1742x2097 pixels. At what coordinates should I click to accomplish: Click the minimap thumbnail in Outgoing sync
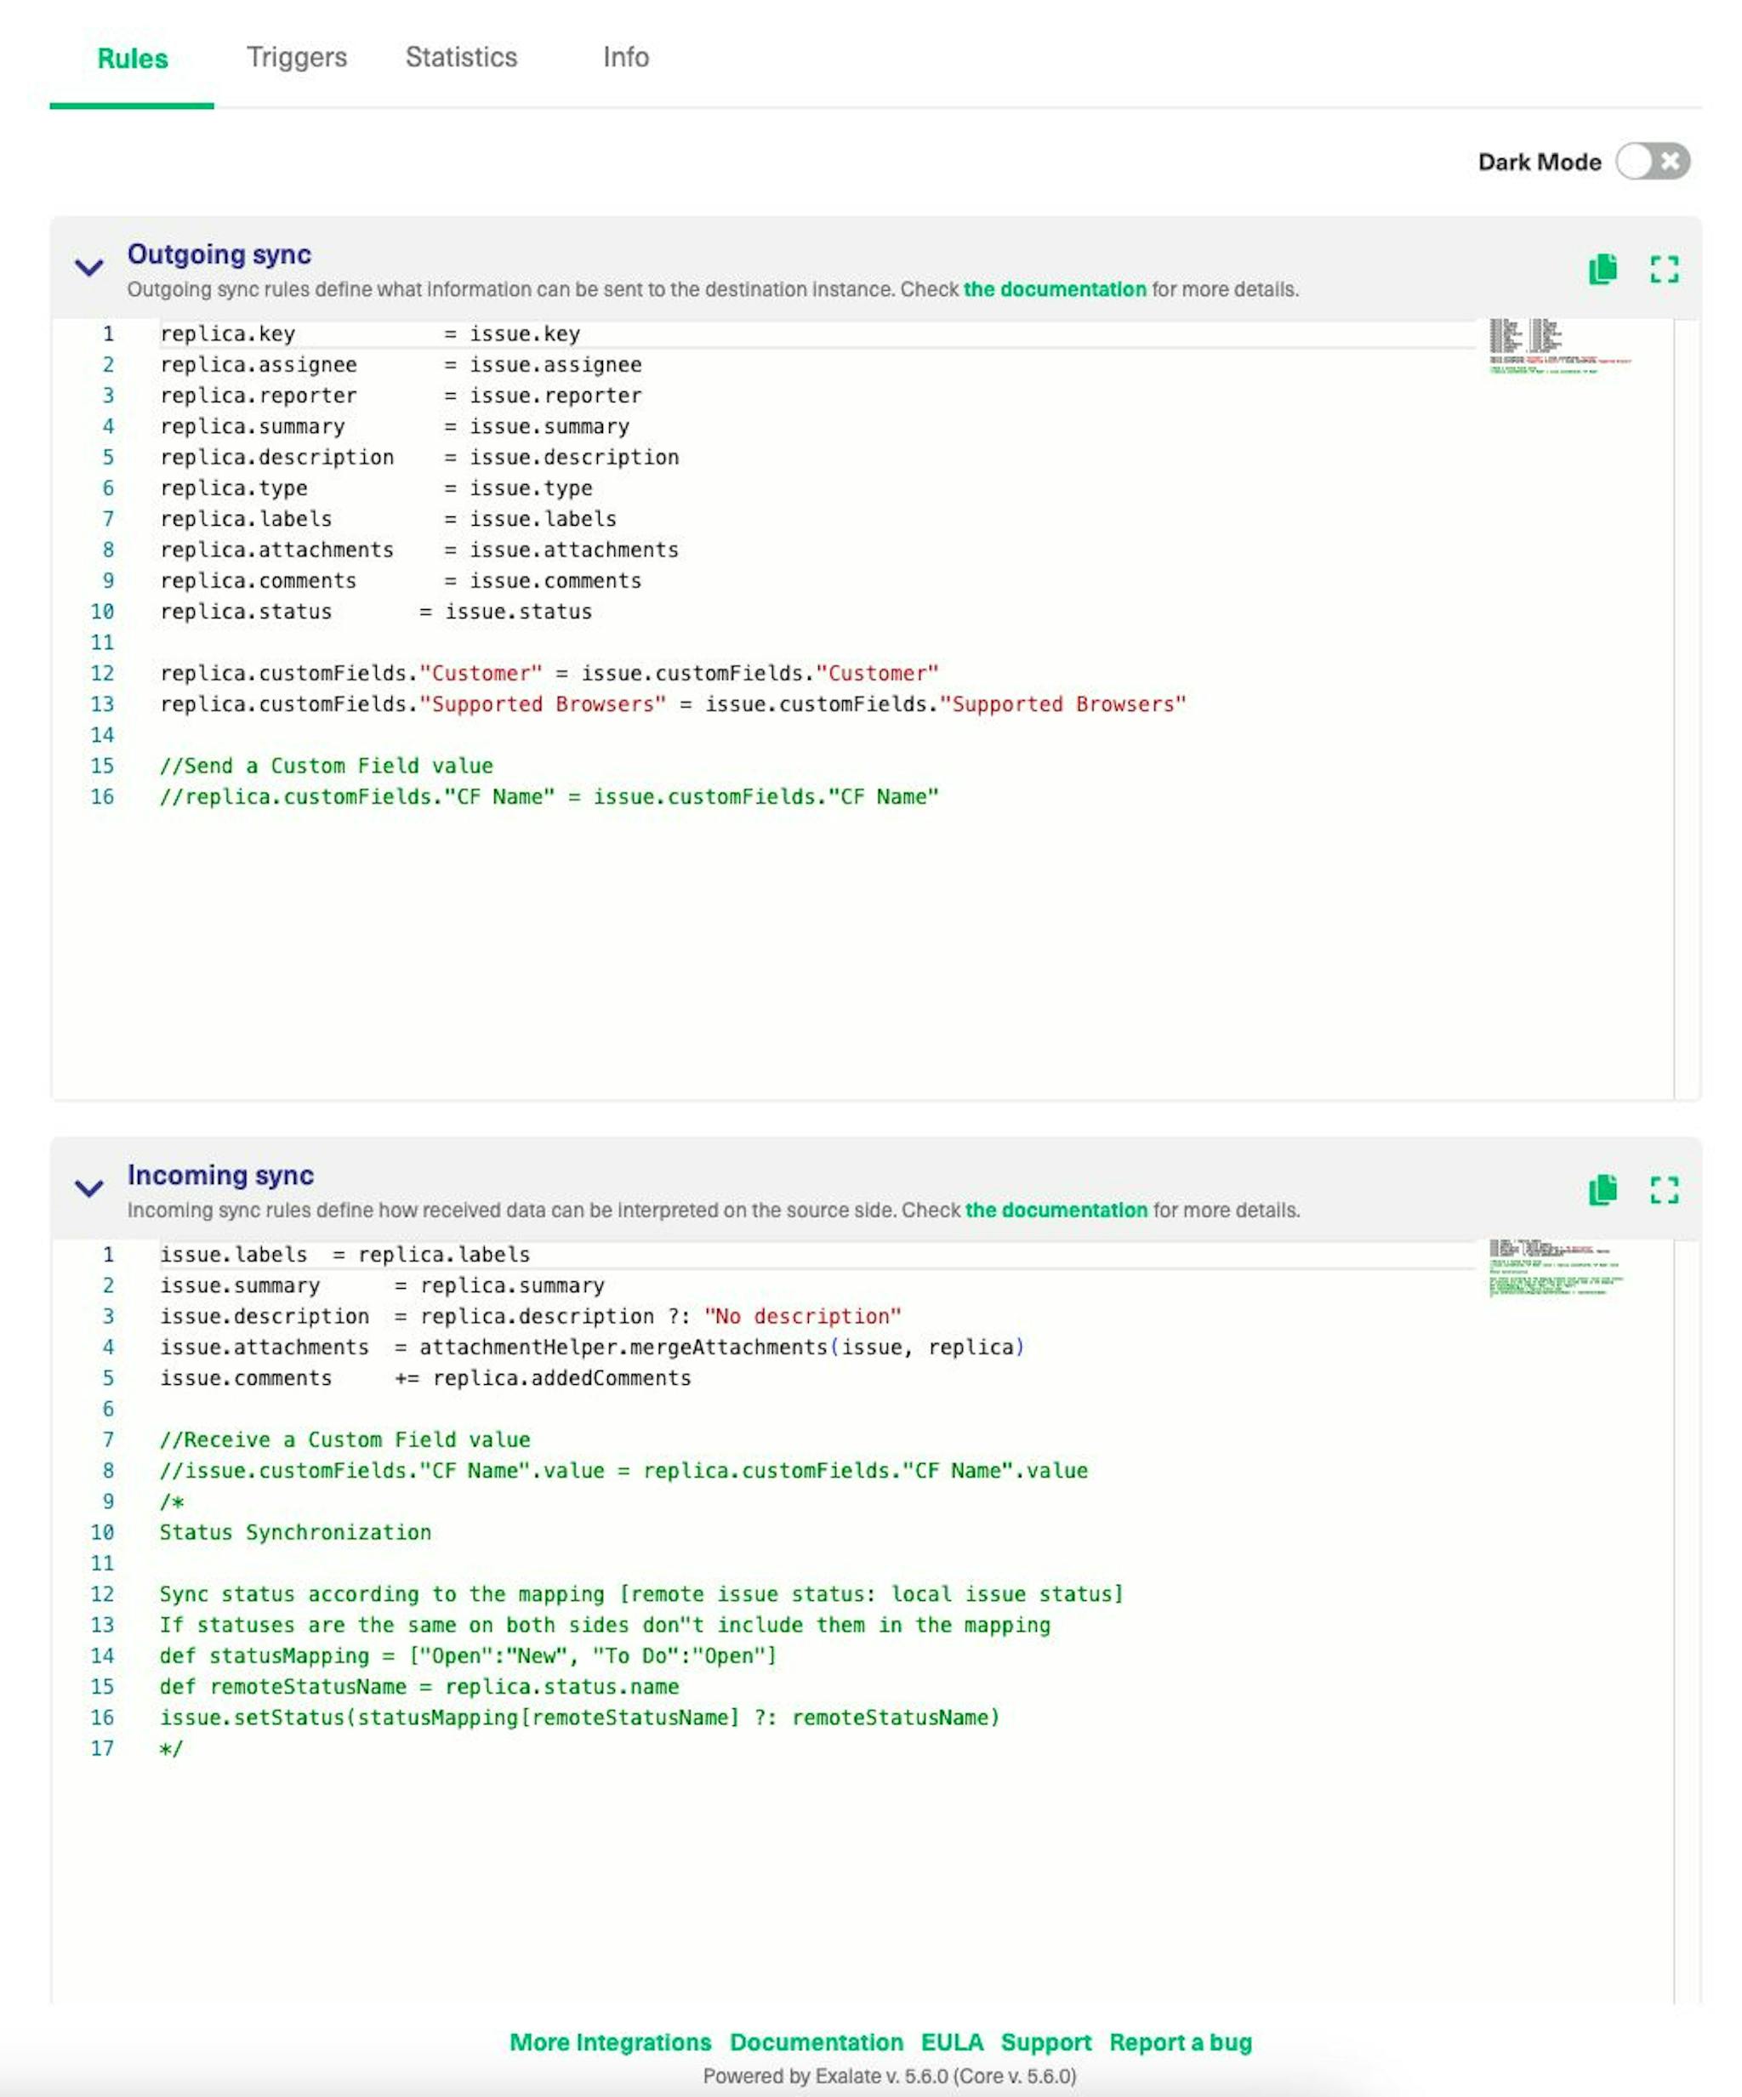[x=1556, y=346]
